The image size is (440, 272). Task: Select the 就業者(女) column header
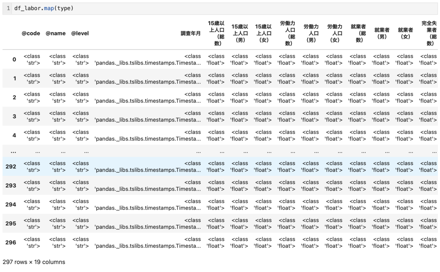[405, 33]
